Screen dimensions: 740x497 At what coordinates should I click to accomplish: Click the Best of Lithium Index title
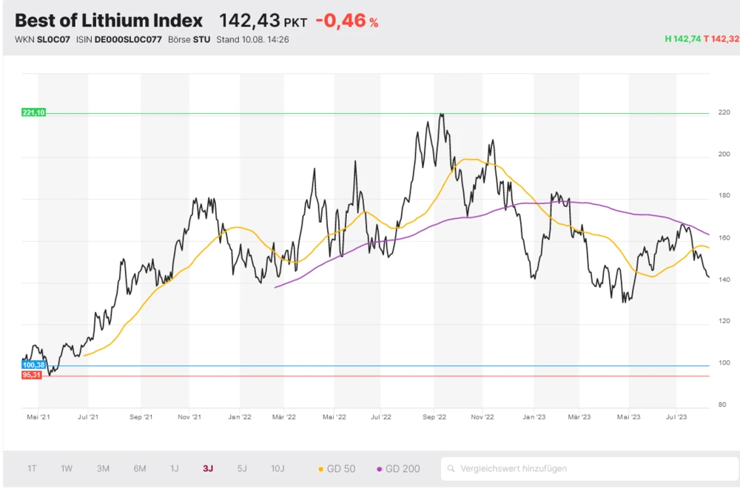pyautogui.click(x=109, y=20)
